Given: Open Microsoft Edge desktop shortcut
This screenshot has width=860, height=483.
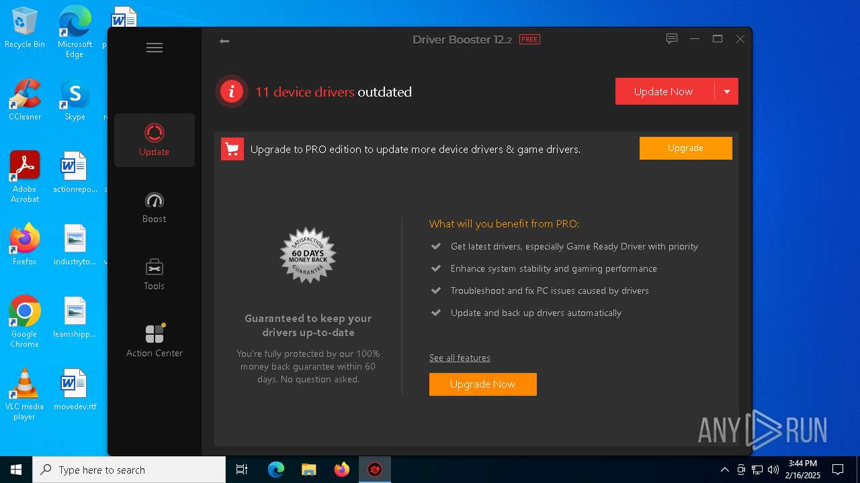Looking at the screenshot, I should (75, 32).
